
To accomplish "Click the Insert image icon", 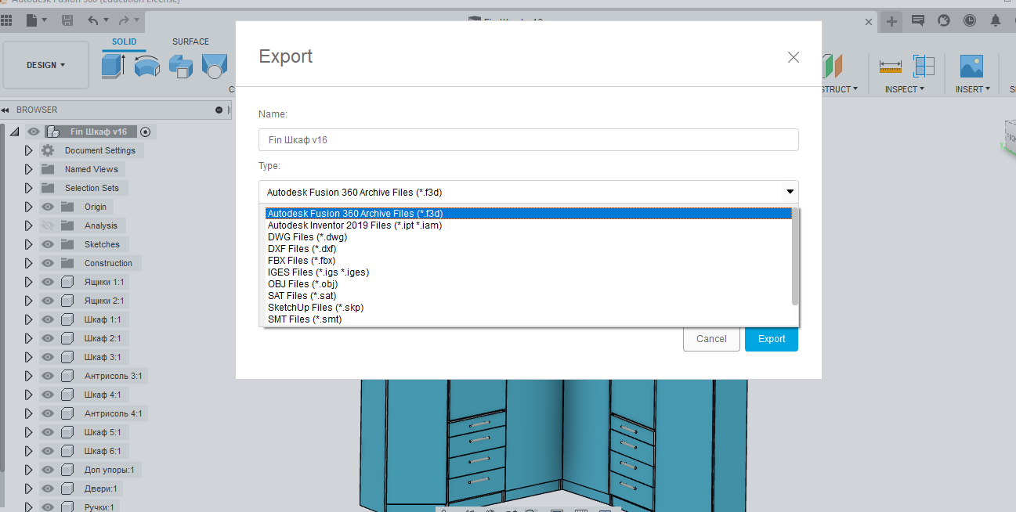I will pyautogui.click(x=971, y=66).
